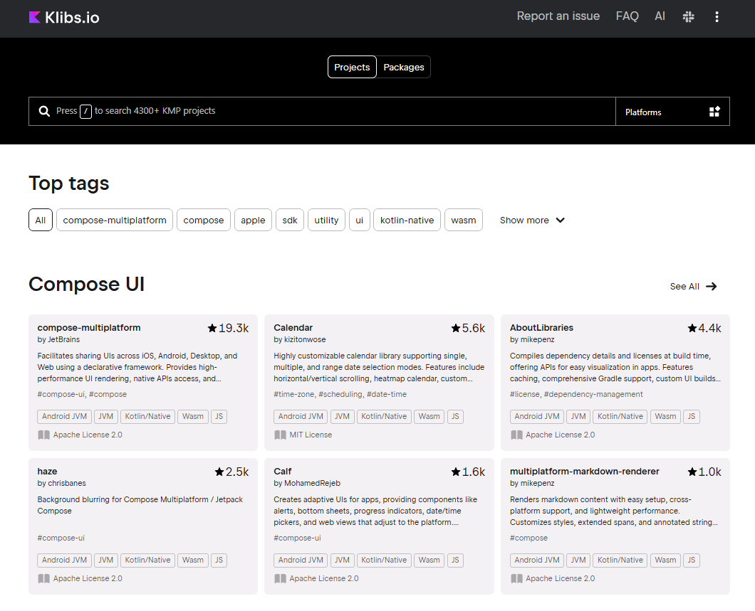Viewport: 755px width, 611px height.
Task: Filter by kotlin-native tag
Action: 407,221
